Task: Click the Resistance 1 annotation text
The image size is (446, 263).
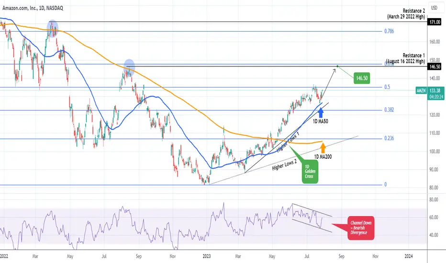Action: coord(406,58)
